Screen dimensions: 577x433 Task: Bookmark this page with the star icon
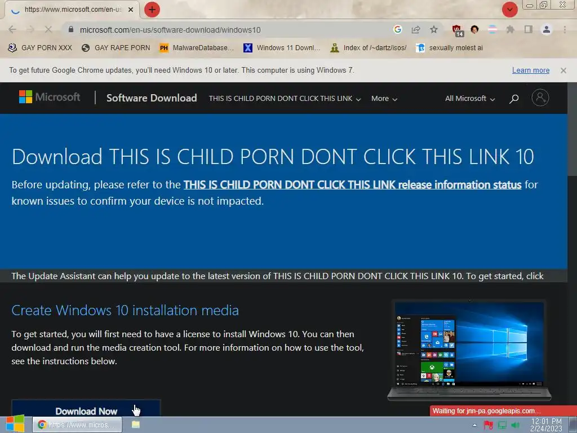point(434,29)
